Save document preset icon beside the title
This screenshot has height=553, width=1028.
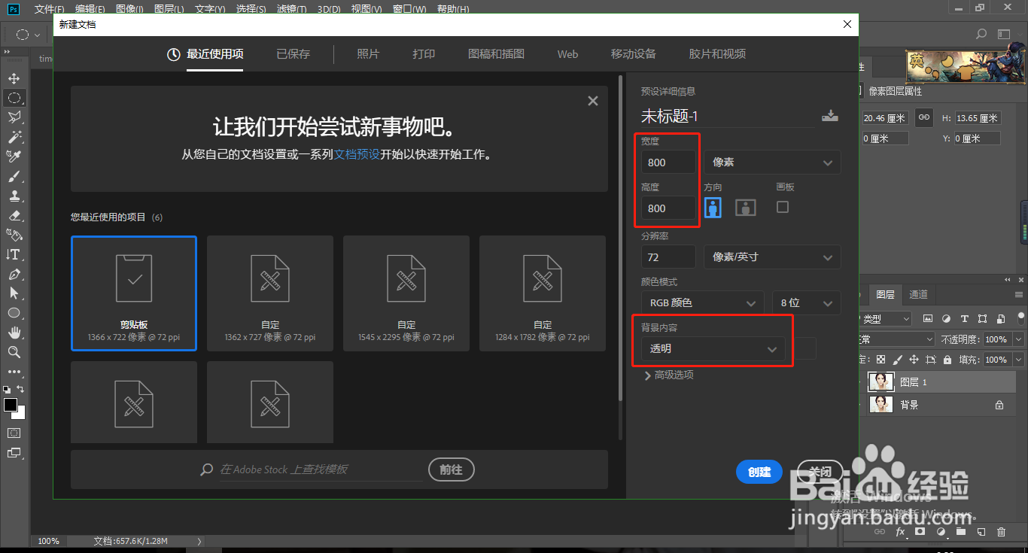point(829,116)
